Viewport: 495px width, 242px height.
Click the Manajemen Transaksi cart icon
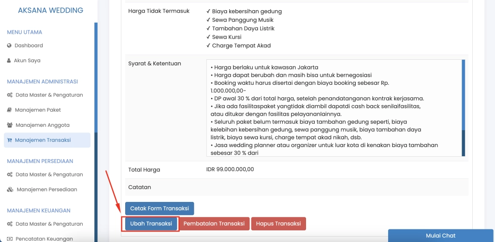click(10, 140)
